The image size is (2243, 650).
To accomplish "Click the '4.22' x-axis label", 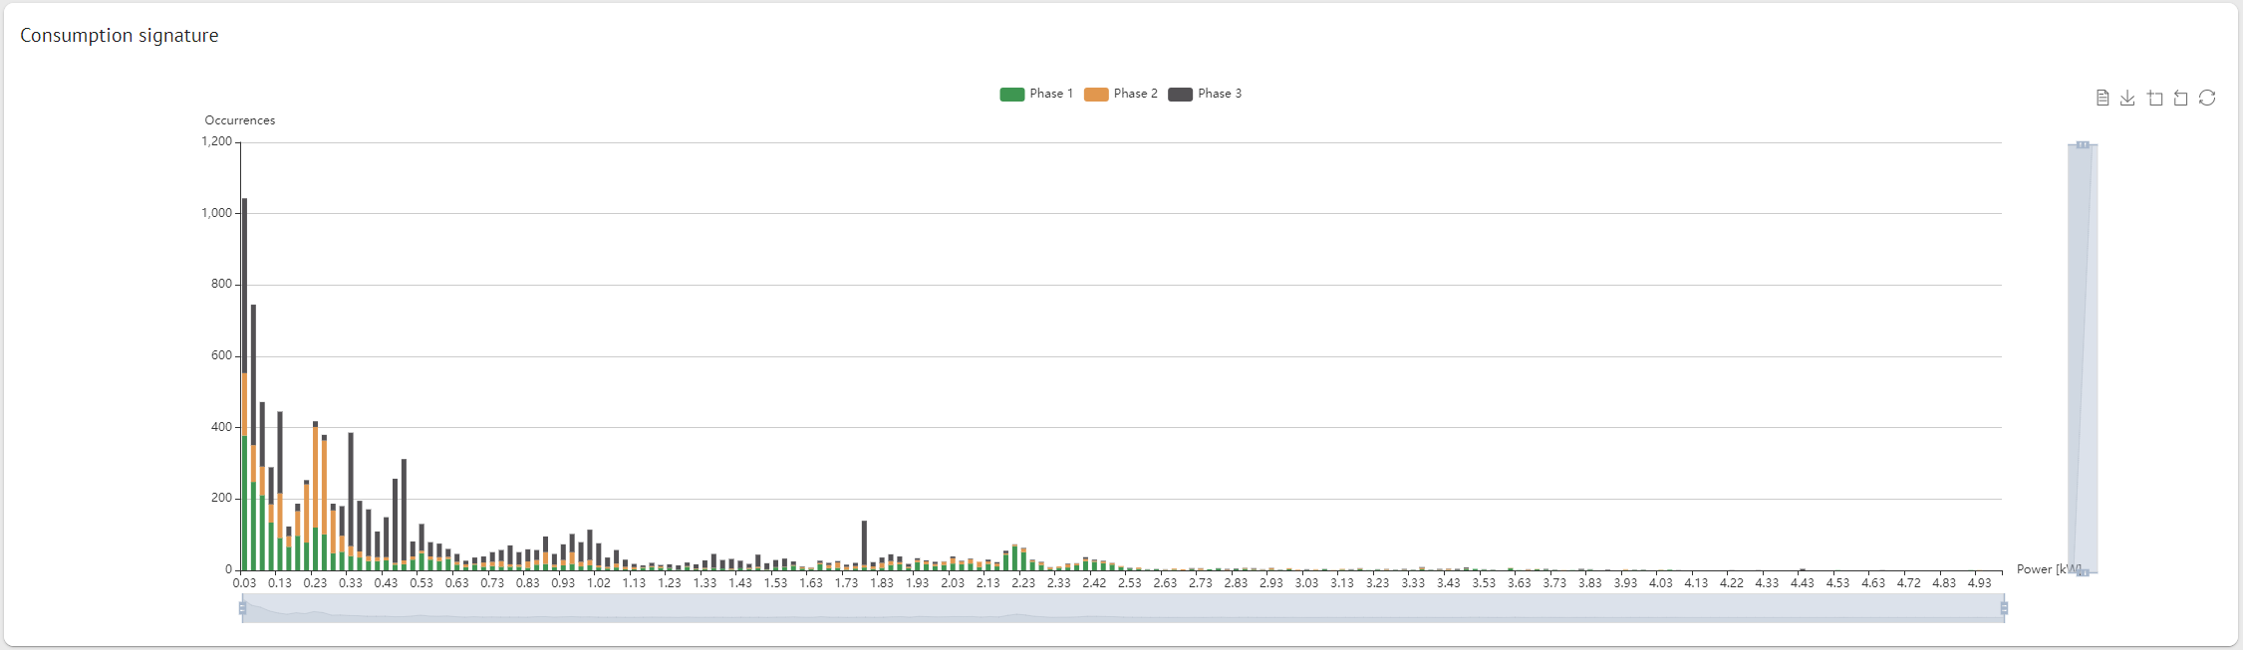I will tap(1732, 583).
